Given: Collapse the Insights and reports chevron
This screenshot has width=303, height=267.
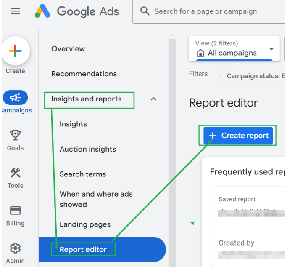Looking at the screenshot, I should click(153, 99).
